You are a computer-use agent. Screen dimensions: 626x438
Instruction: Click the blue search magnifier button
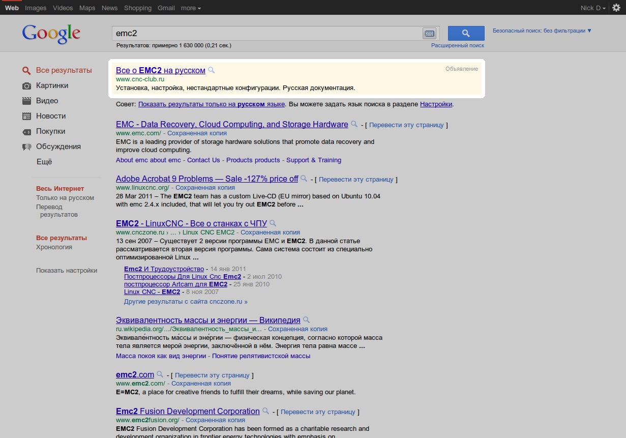pyautogui.click(x=466, y=33)
